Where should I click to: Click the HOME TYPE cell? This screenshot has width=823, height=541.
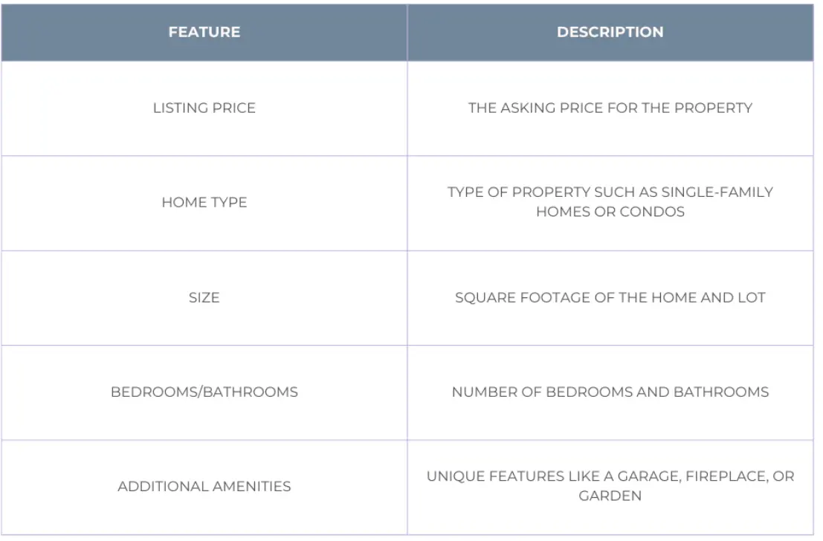204,202
